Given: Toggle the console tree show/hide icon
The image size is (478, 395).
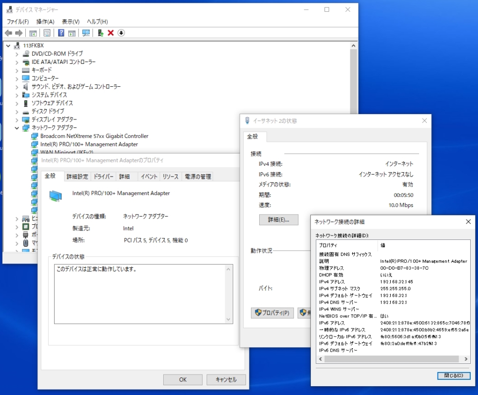Looking at the screenshot, I should pyautogui.click(x=33, y=33).
